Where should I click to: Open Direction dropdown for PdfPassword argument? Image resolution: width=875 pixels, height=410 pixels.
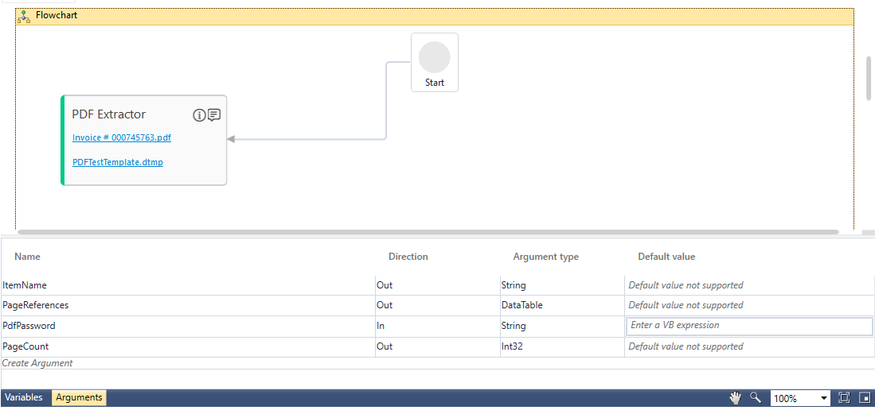click(x=437, y=326)
